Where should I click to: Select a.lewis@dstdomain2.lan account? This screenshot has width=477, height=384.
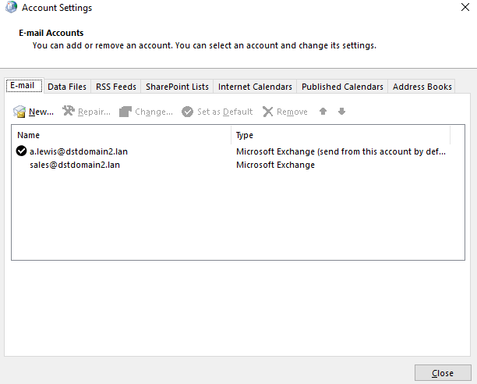pyautogui.click(x=79, y=151)
